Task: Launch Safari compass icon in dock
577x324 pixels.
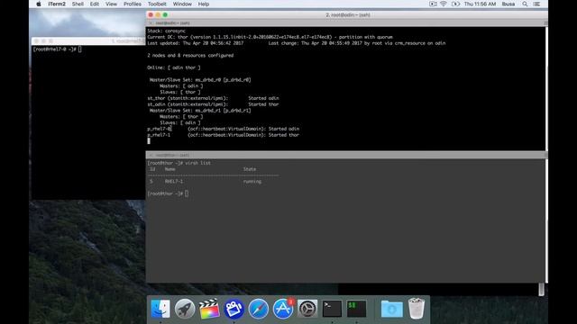Action: tap(259, 309)
